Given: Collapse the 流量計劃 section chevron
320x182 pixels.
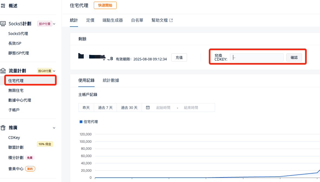Looking at the screenshot, I should coord(54,71).
